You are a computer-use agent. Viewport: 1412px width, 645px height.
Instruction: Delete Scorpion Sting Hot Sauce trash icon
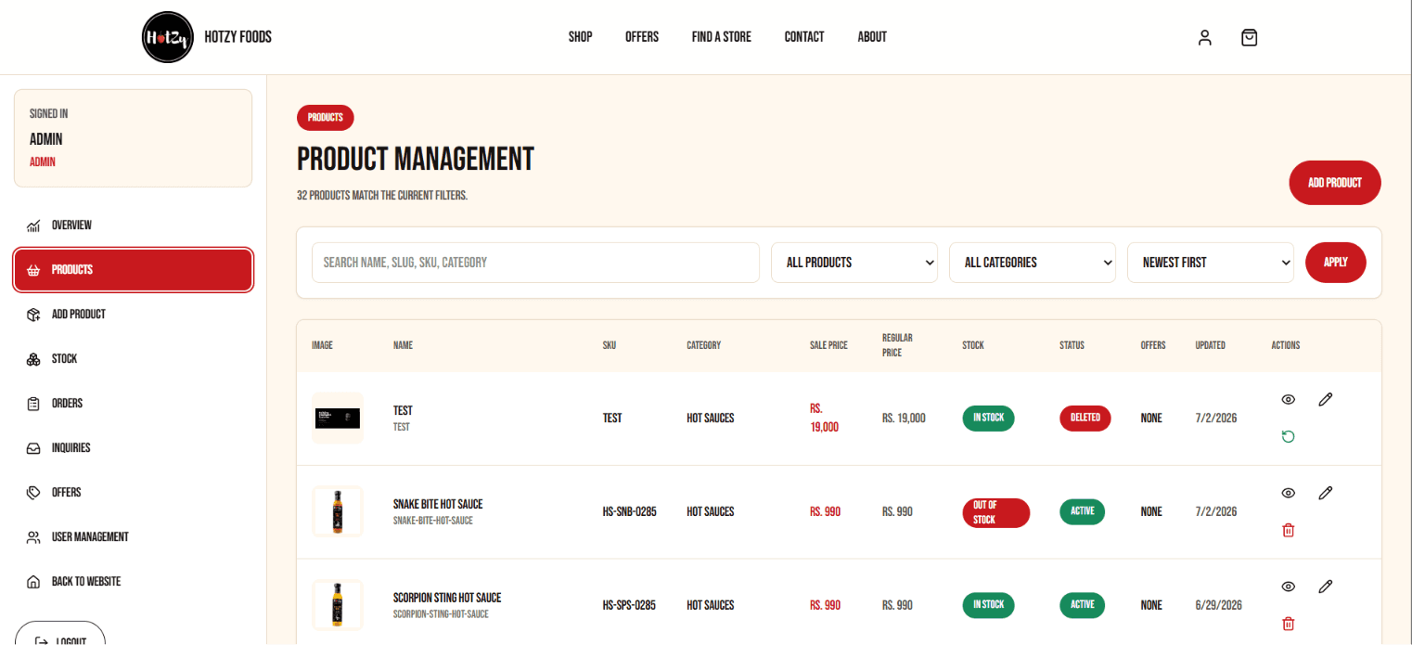tap(1288, 624)
